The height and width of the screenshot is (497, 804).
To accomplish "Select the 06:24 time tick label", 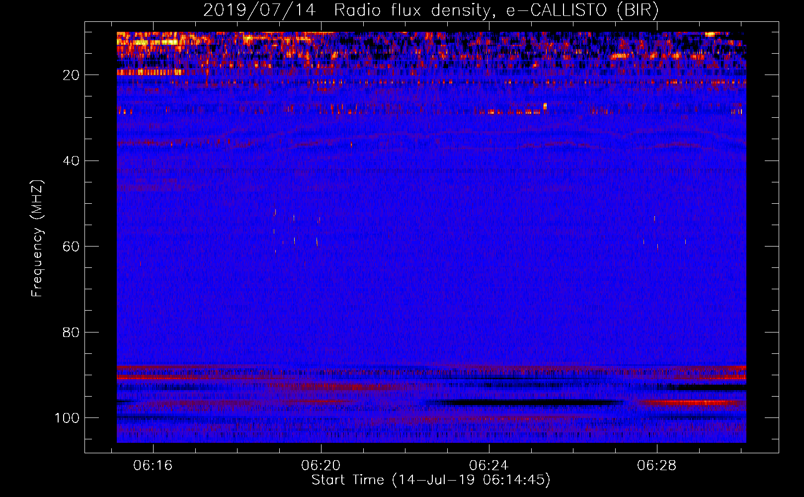I will pyautogui.click(x=489, y=465).
